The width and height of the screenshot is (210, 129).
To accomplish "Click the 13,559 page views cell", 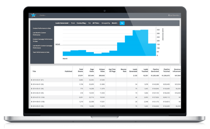I will [91, 93].
